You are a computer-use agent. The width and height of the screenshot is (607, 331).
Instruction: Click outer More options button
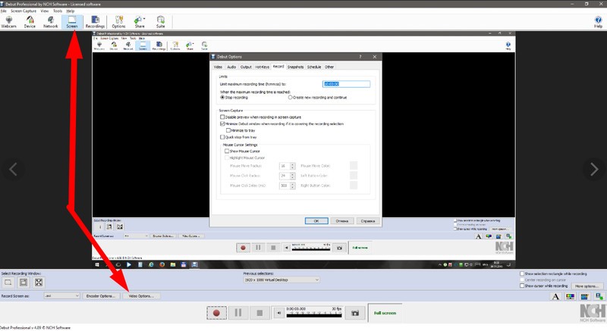(x=587, y=286)
